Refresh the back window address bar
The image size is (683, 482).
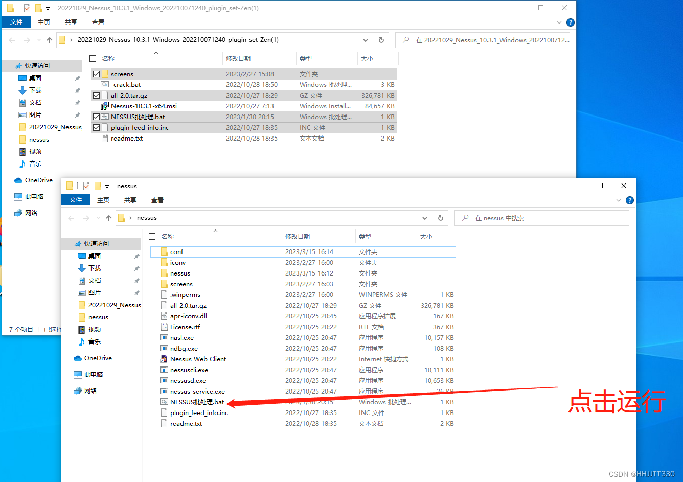(x=381, y=40)
